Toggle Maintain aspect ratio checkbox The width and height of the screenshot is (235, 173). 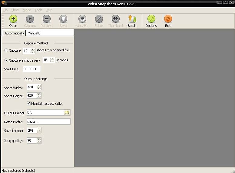pos(29,103)
